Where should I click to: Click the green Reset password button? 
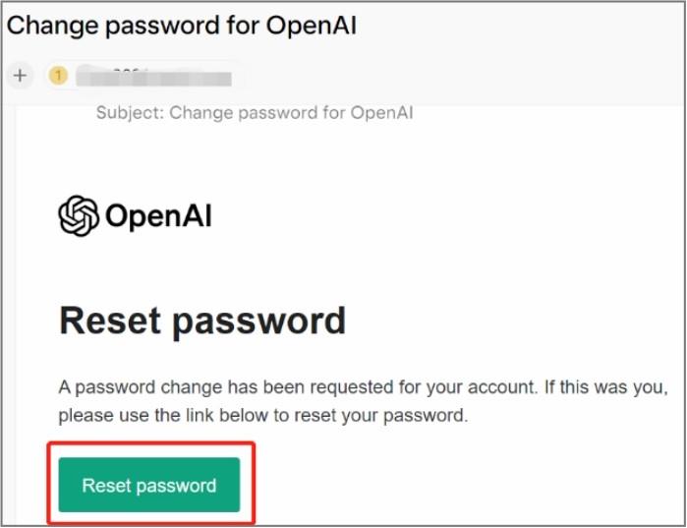[149, 485]
